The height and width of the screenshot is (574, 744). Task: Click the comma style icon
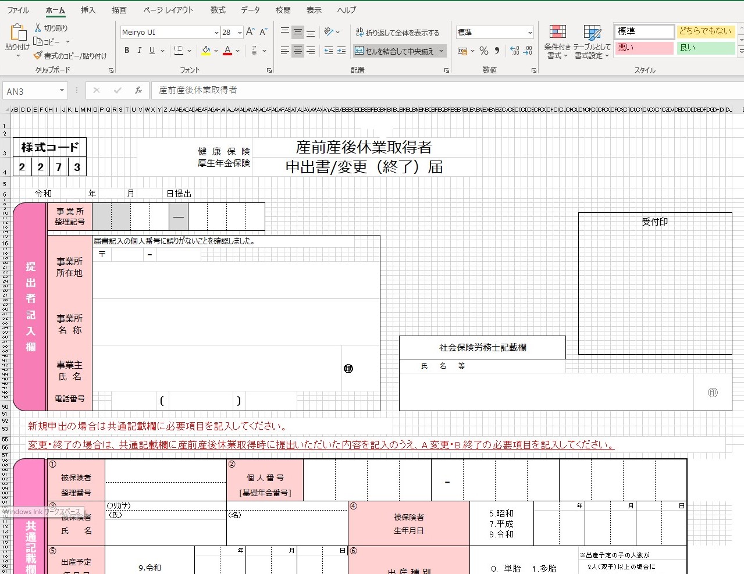point(497,51)
